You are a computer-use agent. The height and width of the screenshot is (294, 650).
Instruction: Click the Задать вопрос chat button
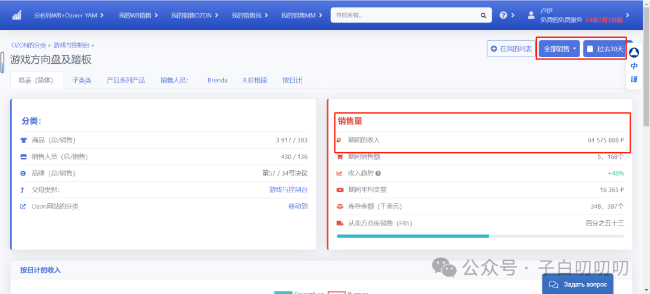pos(577,284)
